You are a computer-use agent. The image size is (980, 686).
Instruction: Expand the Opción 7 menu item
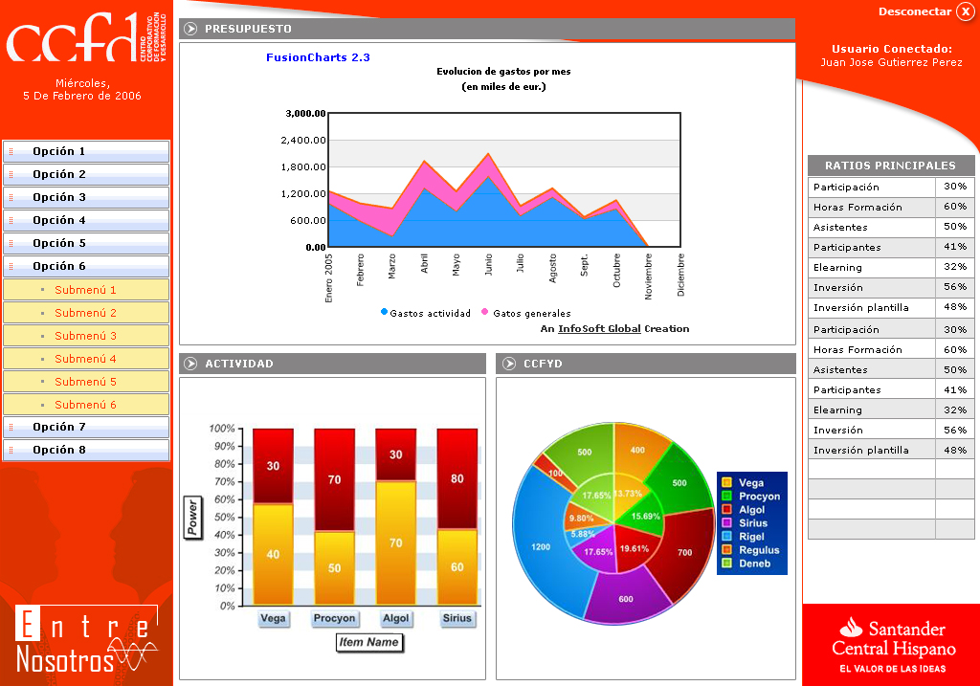coord(86,427)
